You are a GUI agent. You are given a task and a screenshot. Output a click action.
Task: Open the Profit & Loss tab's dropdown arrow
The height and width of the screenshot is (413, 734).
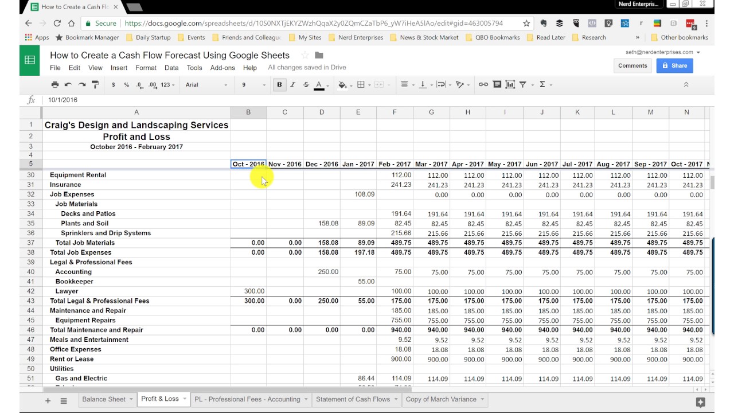point(183,399)
